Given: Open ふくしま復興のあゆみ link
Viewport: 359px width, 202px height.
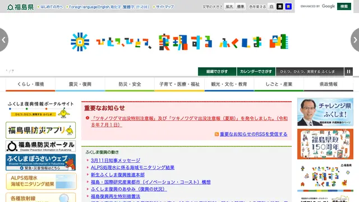Looking at the screenshot, I should click(x=128, y=189).
